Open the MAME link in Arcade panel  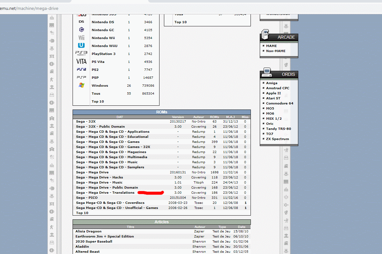(272, 46)
